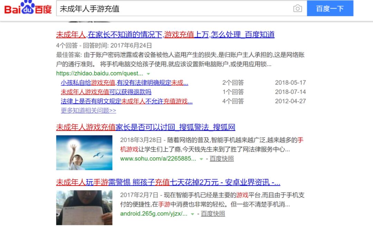
Task: Expand dropdown arrow beside www.sohu.com URL
Action: click(201, 159)
